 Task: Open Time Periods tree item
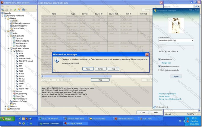(21, 46)
